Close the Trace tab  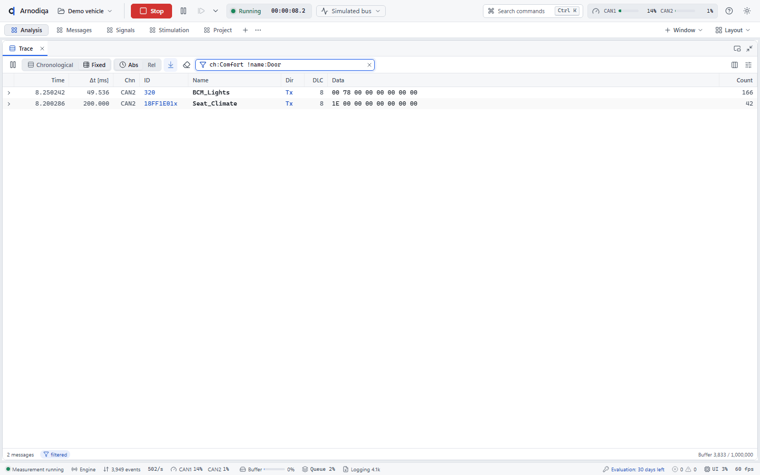click(x=42, y=49)
